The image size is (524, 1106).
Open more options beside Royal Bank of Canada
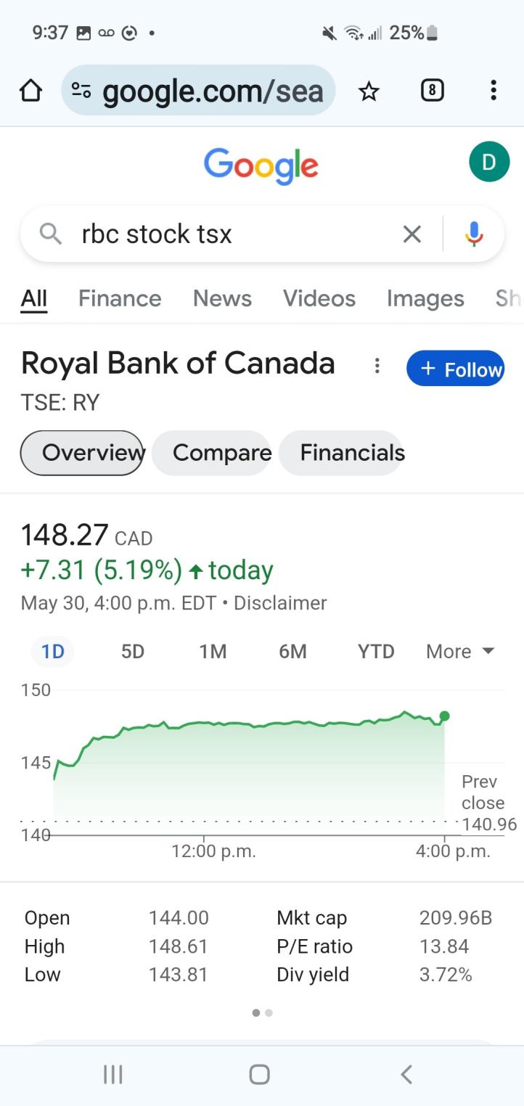click(377, 366)
